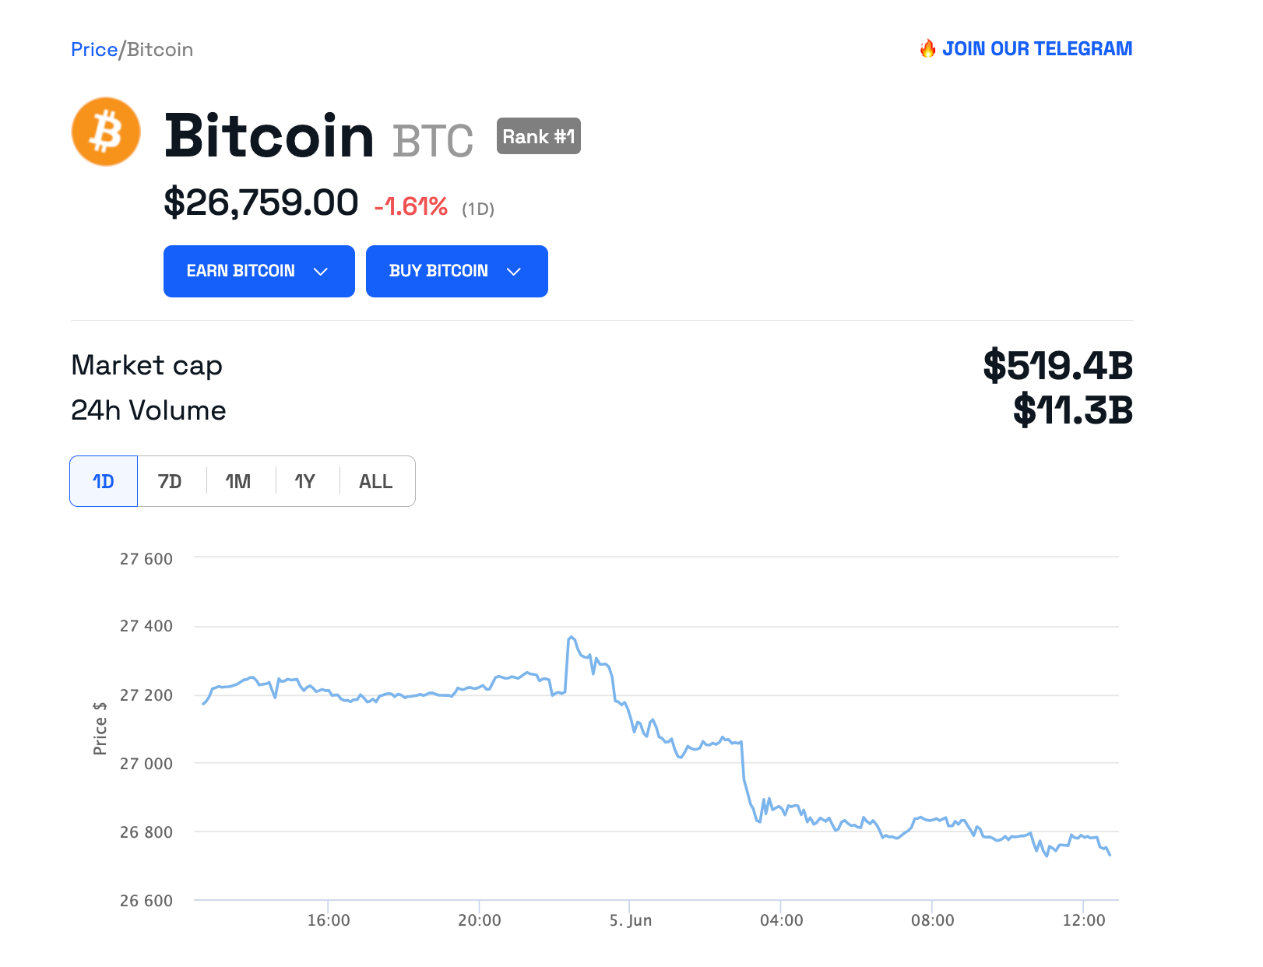Viewport: 1263px width, 967px height.
Task: Go to the Price breadcrumb link
Action: [x=94, y=50]
